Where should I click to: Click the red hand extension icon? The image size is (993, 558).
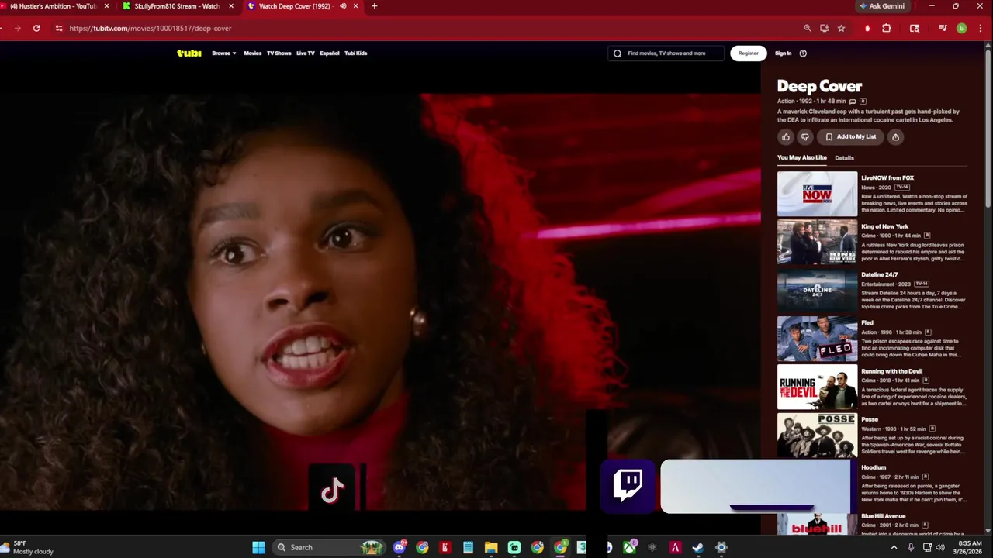click(867, 28)
